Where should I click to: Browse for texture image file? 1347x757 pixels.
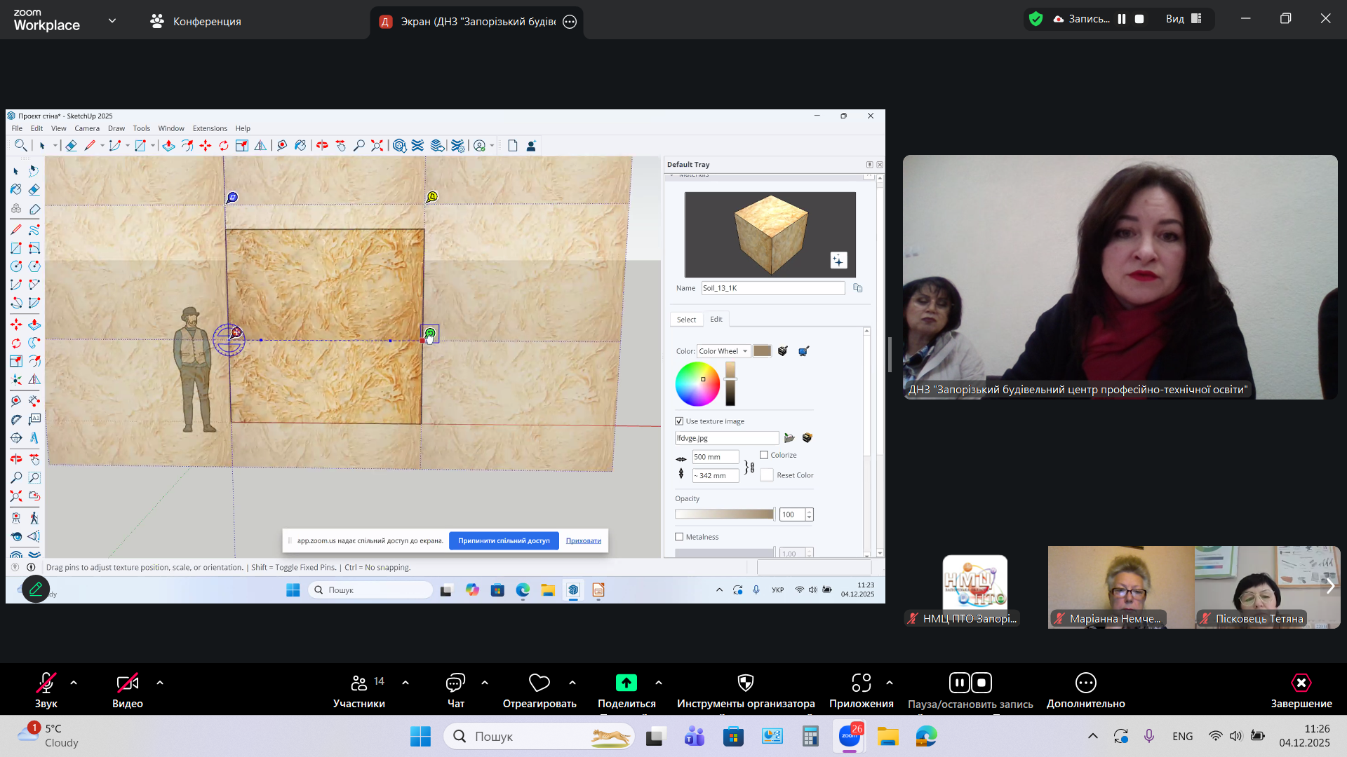789,438
